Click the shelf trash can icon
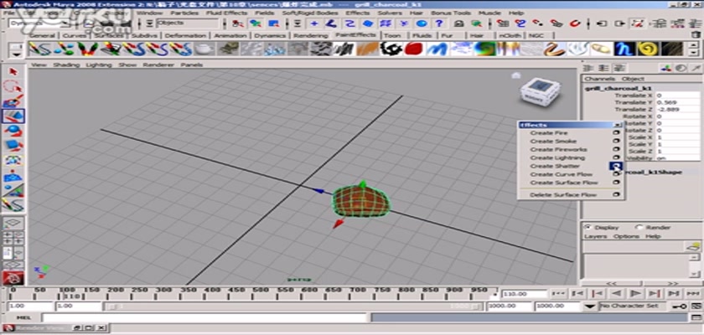 pyautogui.click(x=696, y=34)
